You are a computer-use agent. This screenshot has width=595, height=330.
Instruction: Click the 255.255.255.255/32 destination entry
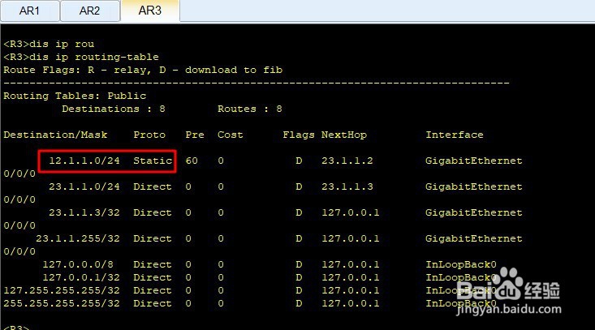[x=62, y=303]
